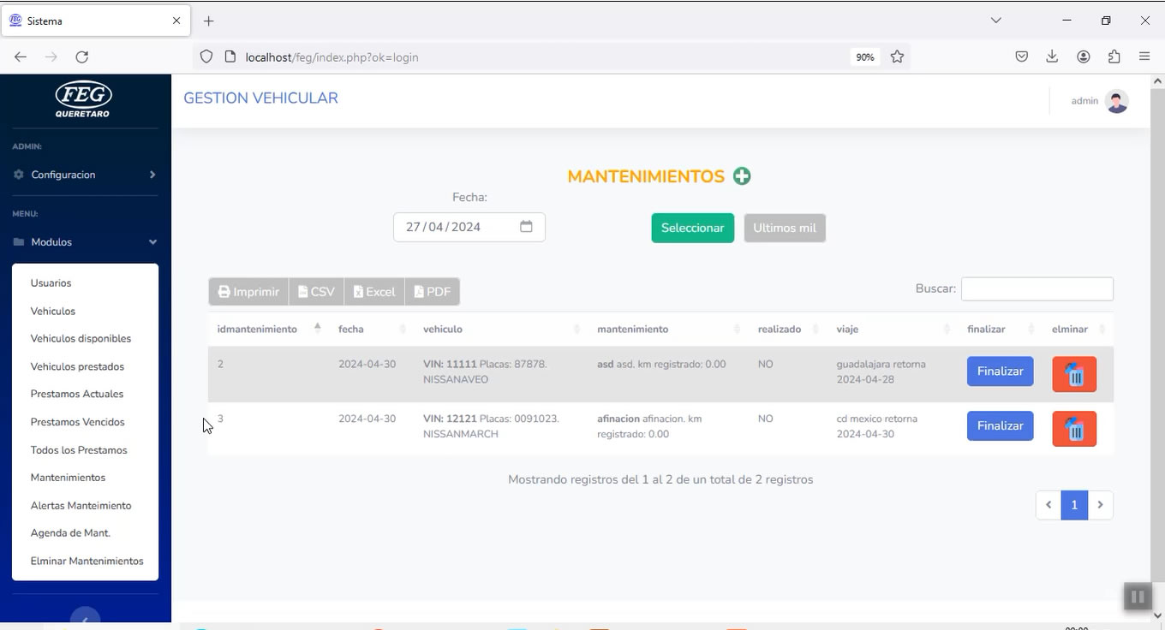Image resolution: width=1165 pixels, height=630 pixels.
Task: Click trash icon for the afinacion record
Action: tap(1073, 429)
